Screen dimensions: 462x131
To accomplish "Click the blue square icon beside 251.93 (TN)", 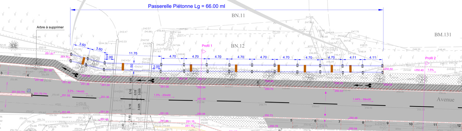I will click(x=29, y=91).
